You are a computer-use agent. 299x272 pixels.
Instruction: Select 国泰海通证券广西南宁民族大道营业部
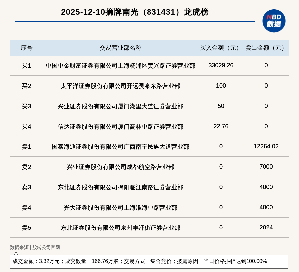click(x=120, y=147)
